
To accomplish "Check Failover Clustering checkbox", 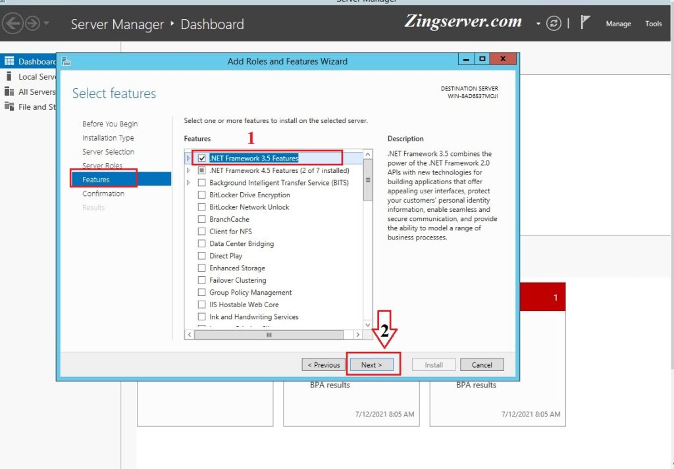I will (201, 280).
